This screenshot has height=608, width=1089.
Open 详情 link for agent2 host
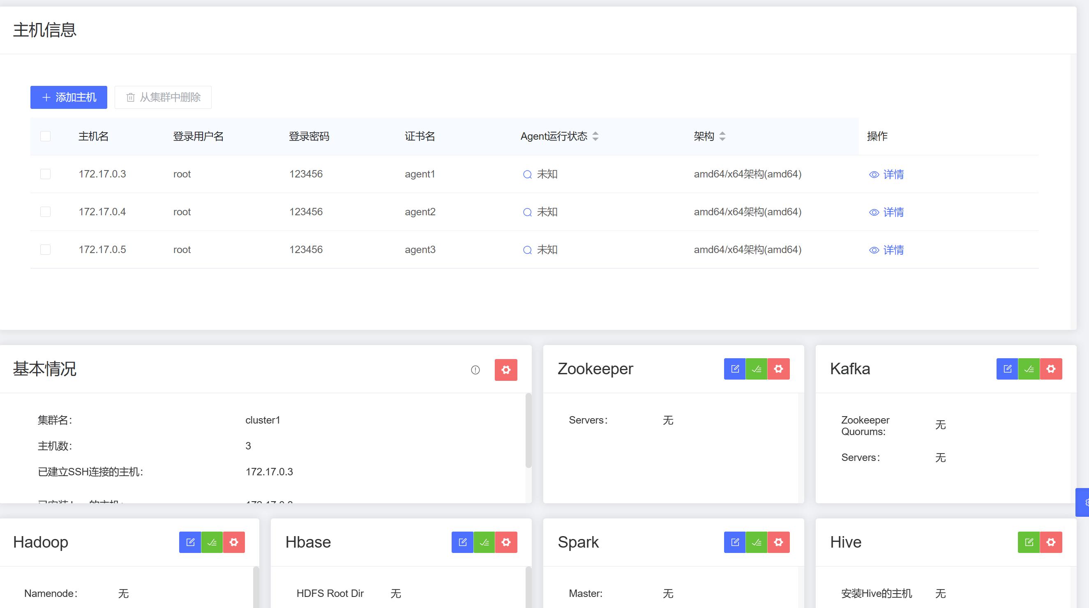886,212
